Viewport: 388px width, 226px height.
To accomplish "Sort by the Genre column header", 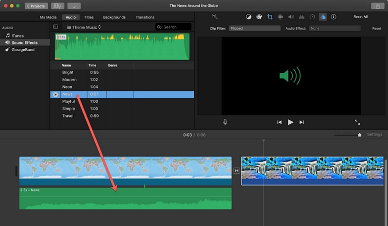I will (113, 65).
